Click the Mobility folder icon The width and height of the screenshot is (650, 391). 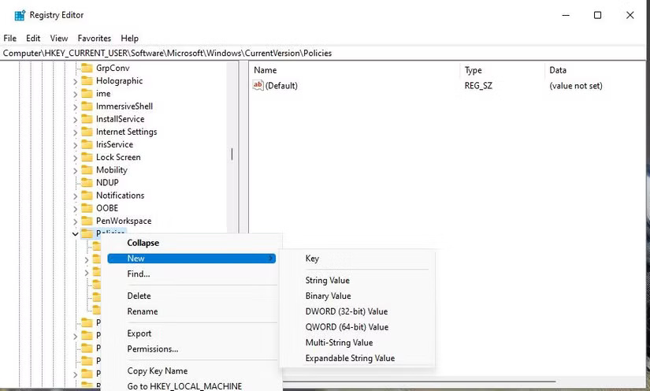pyautogui.click(x=87, y=170)
